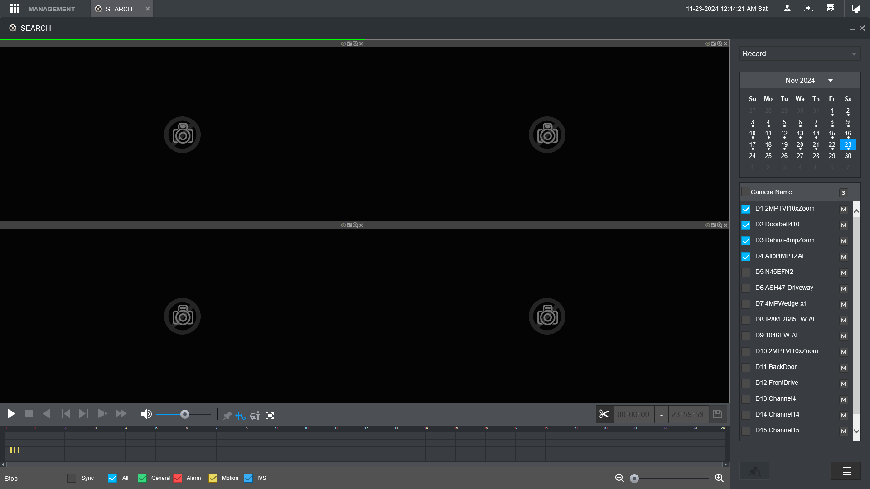The image size is (870, 489).
Task: Check the D5 N45EFN2 camera checkbox
Action: coord(746,273)
